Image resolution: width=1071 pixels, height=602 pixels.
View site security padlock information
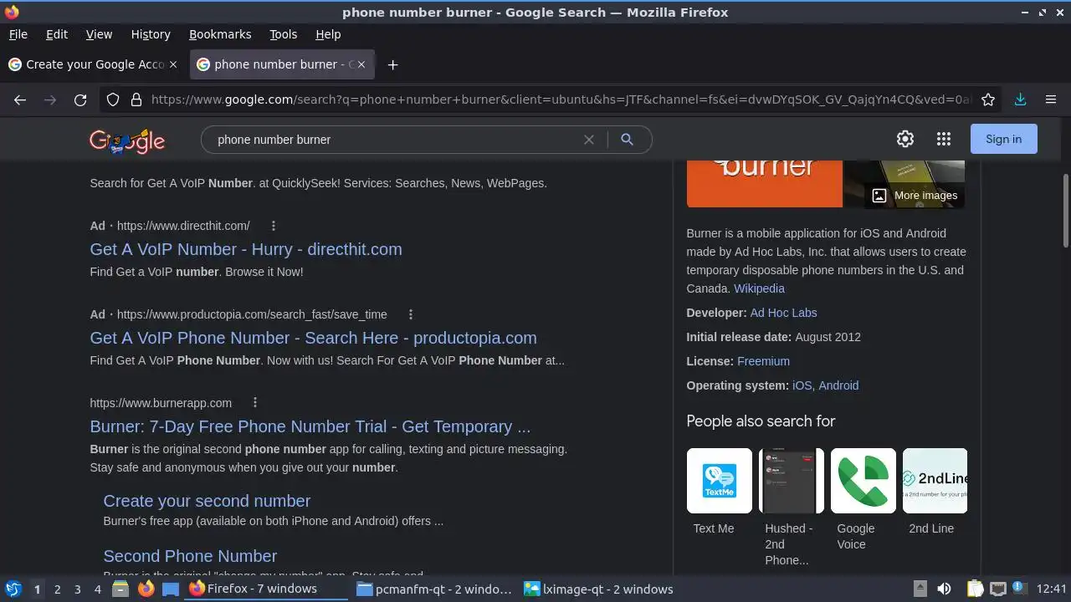[x=136, y=99]
